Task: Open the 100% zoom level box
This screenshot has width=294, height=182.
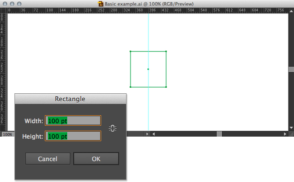Action: pyautogui.click(x=7, y=134)
